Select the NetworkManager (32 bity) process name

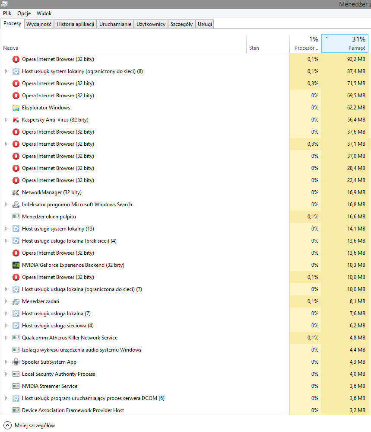tap(52, 192)
